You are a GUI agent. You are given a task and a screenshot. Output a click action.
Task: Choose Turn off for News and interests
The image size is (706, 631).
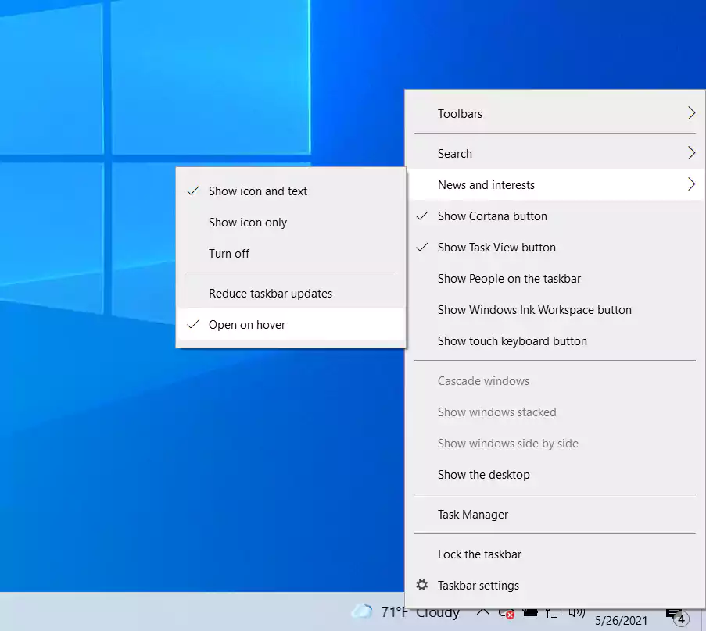pyautogui.click(x=291, y=254)
